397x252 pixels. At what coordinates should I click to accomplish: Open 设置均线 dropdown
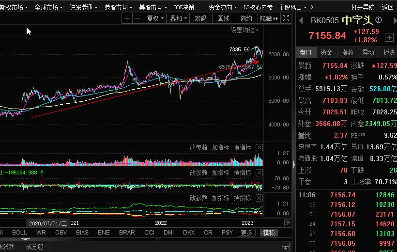(244, 30)
